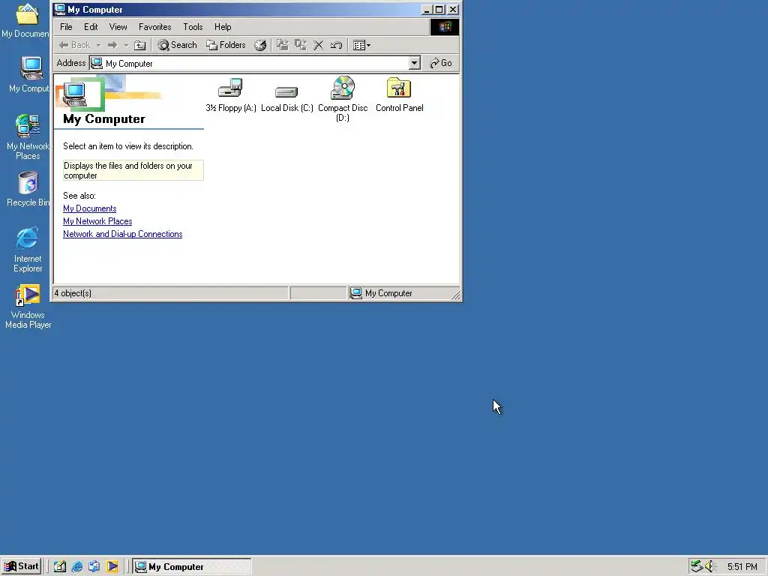Select the Internet Explorer desktop icon
768x576 pixels.
(x=28, y=249)
